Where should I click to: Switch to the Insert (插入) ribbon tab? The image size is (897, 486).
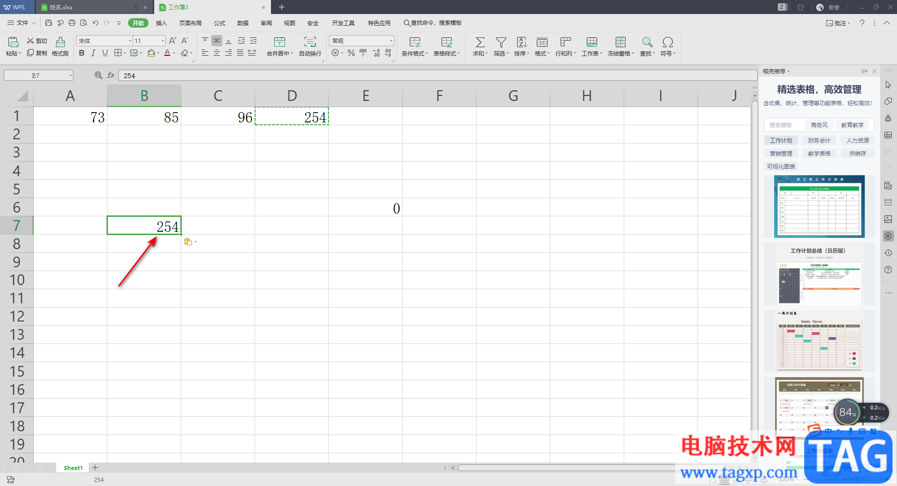(x=161, y=23)
